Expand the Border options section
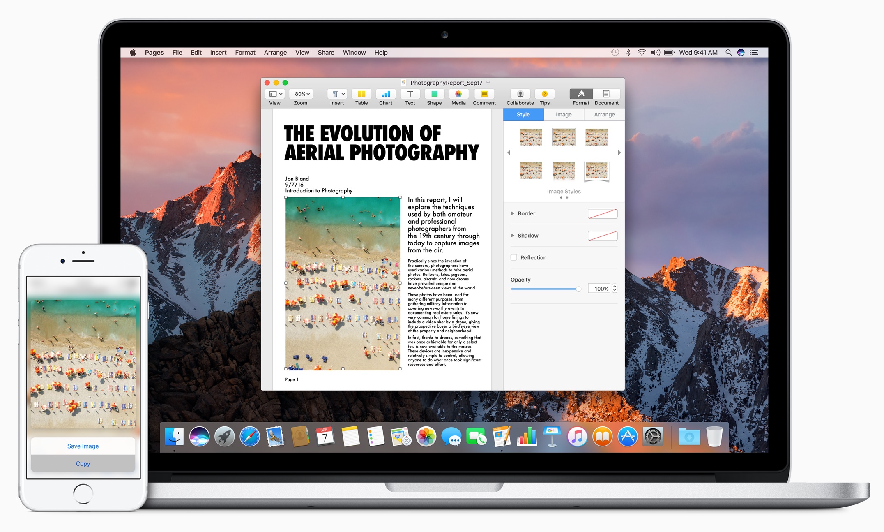 [511, 213]
